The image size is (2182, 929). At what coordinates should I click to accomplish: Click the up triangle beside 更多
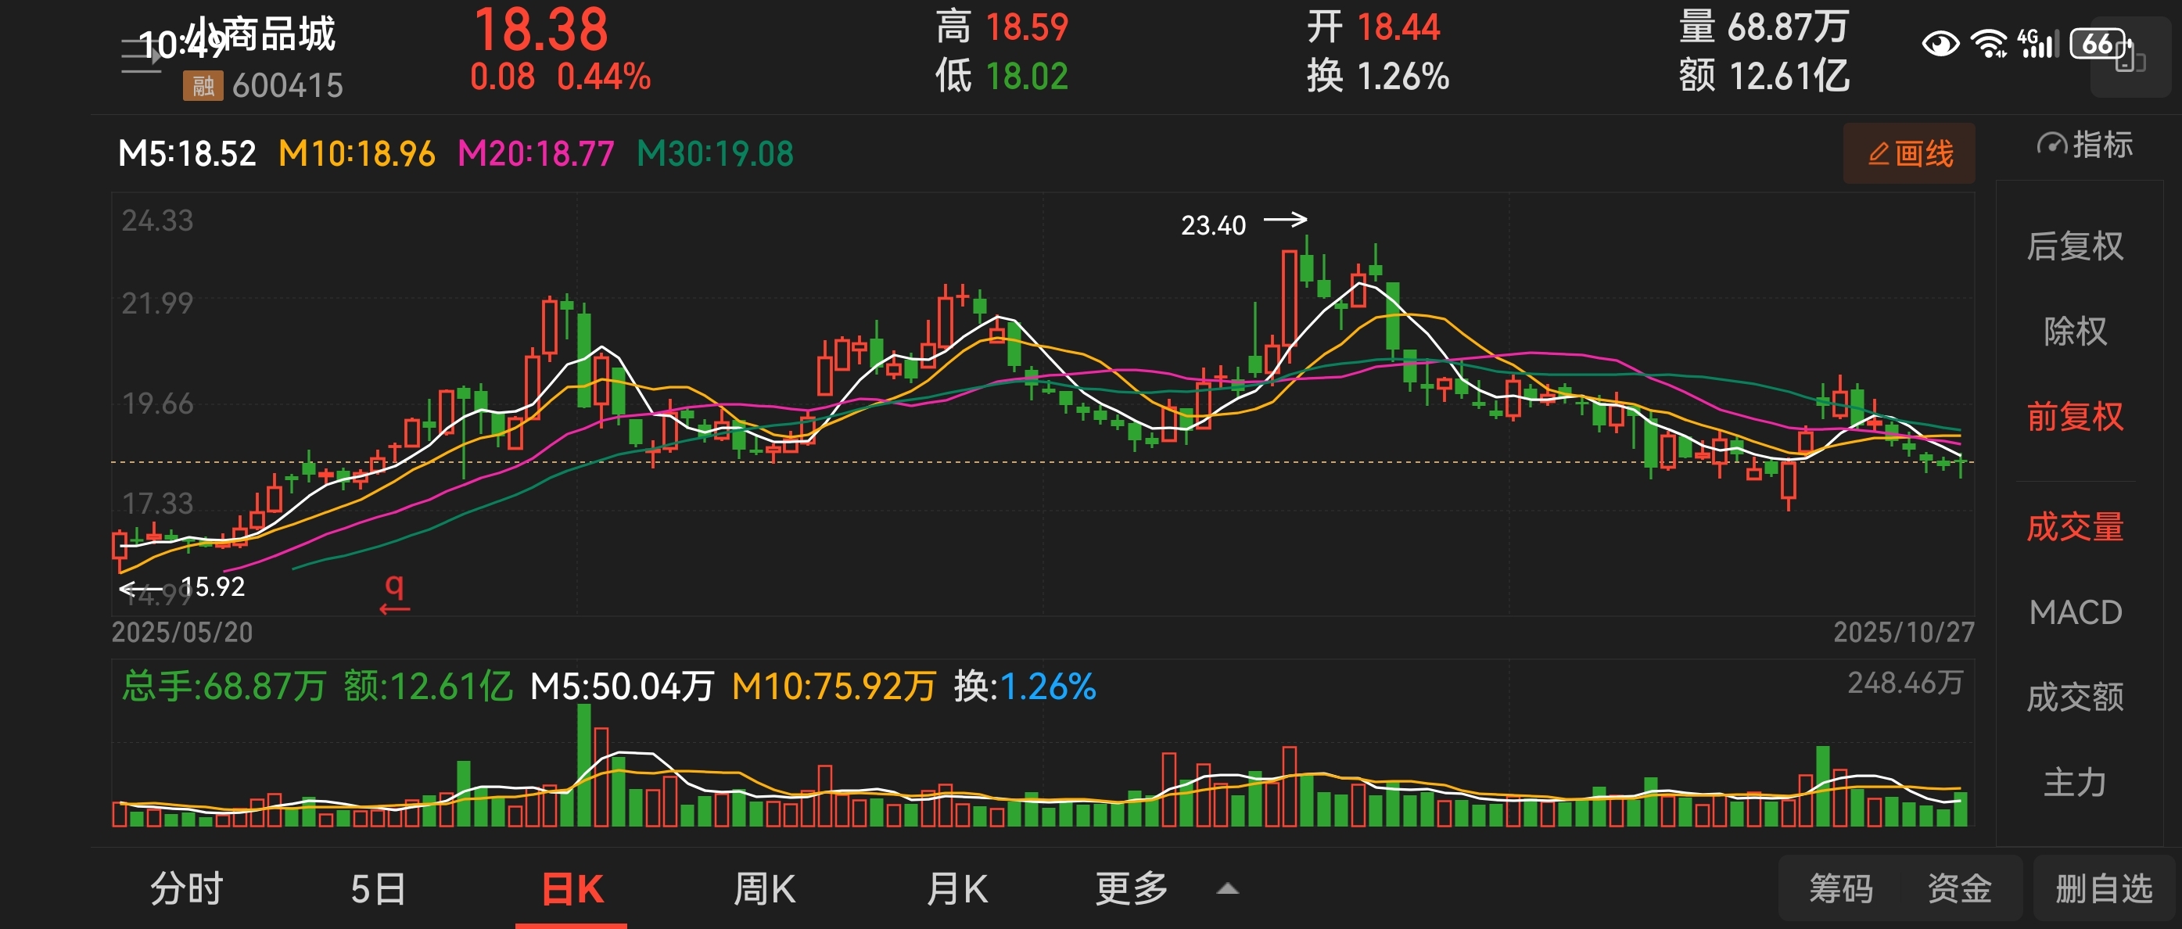tap(1227, 889)
